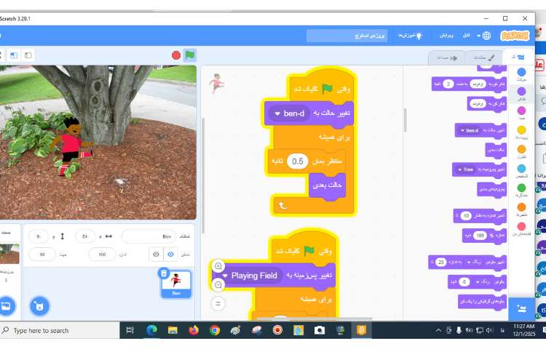This screenshot has height=349, width=546.
Task: Delete the Ben sprite using the trash icon
Action: (164, 273)
